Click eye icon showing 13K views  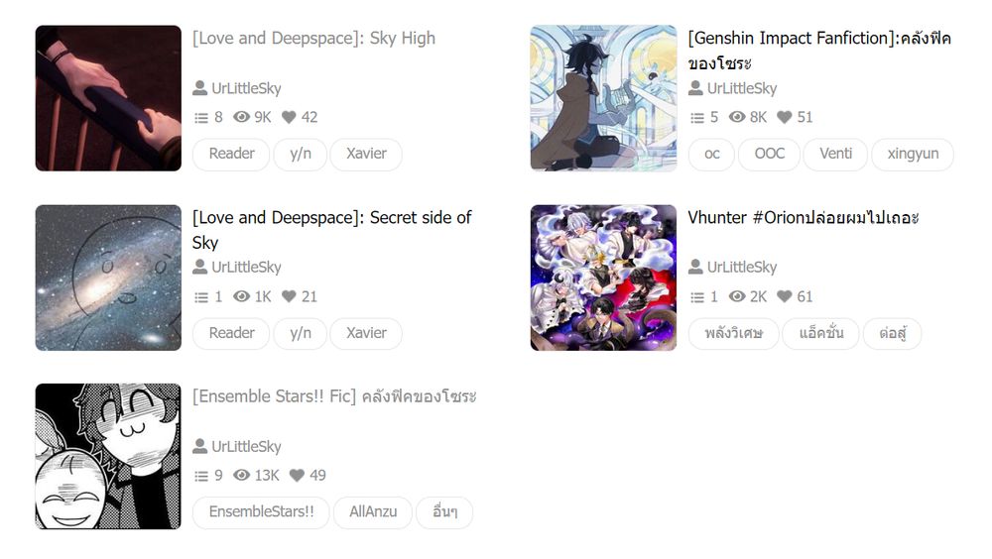(242, 475)
